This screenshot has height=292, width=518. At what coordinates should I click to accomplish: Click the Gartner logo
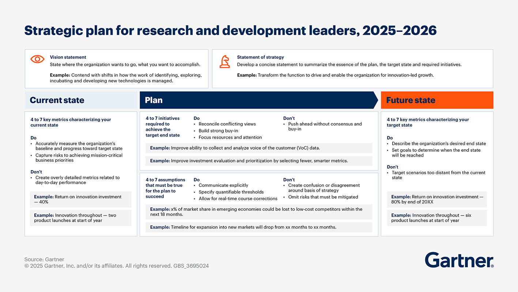[459, 260]
